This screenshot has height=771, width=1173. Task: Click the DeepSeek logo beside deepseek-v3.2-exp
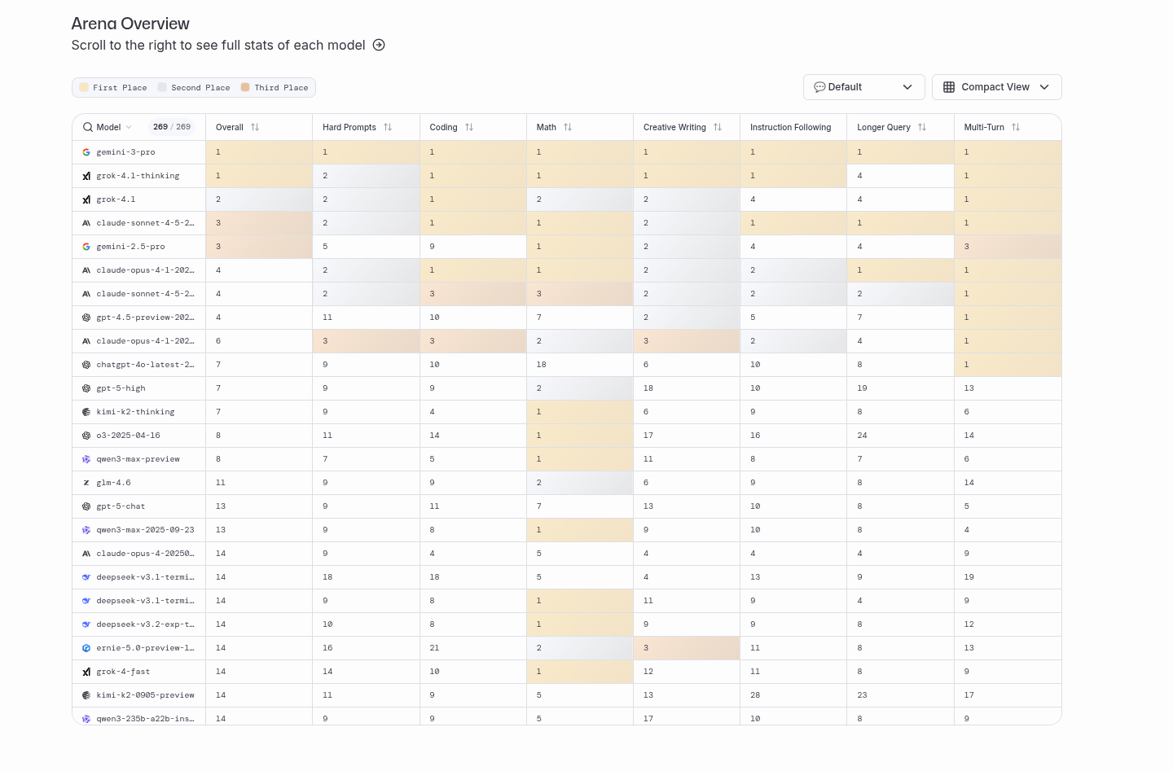click(86, 624)
